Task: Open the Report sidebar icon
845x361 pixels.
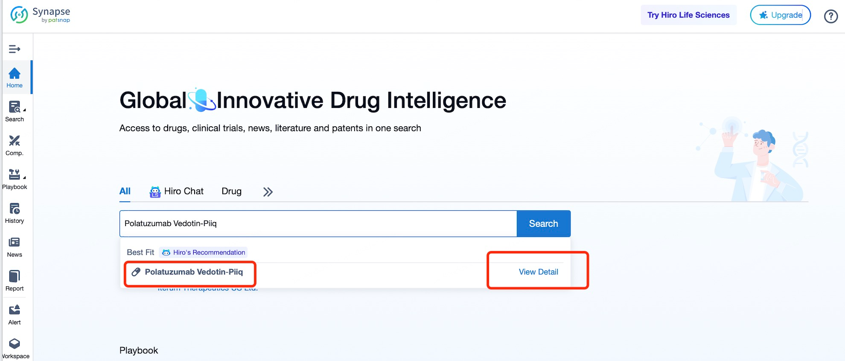Action: pos(15,280)
